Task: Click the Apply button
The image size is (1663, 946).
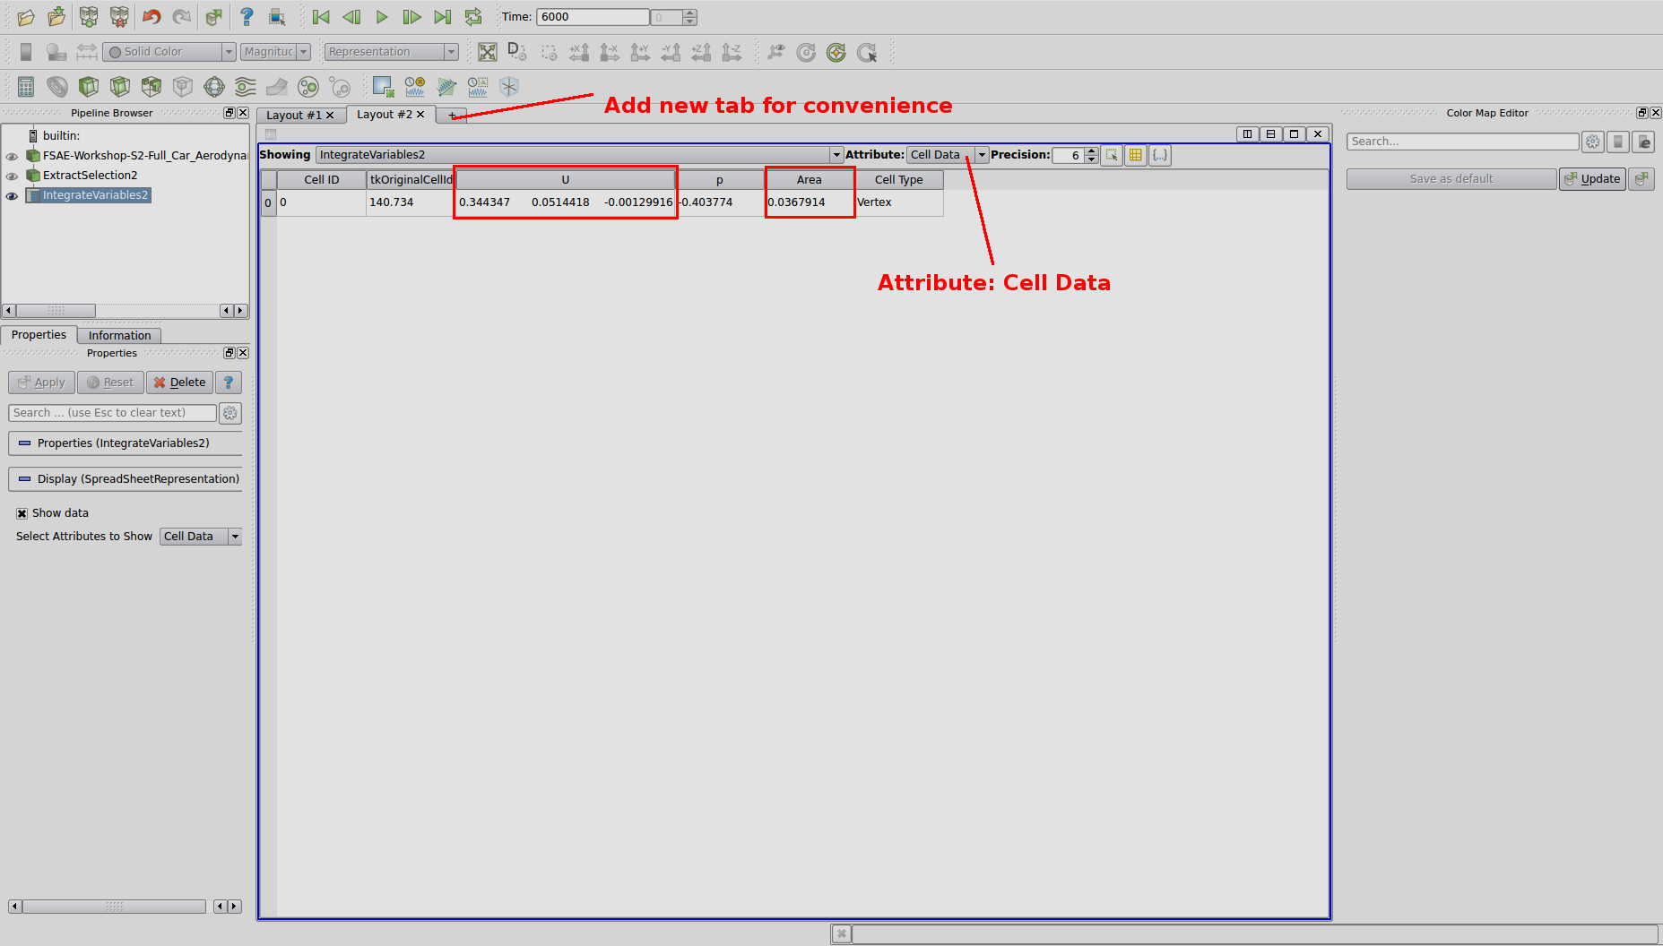Action: (x=41, y=383)
